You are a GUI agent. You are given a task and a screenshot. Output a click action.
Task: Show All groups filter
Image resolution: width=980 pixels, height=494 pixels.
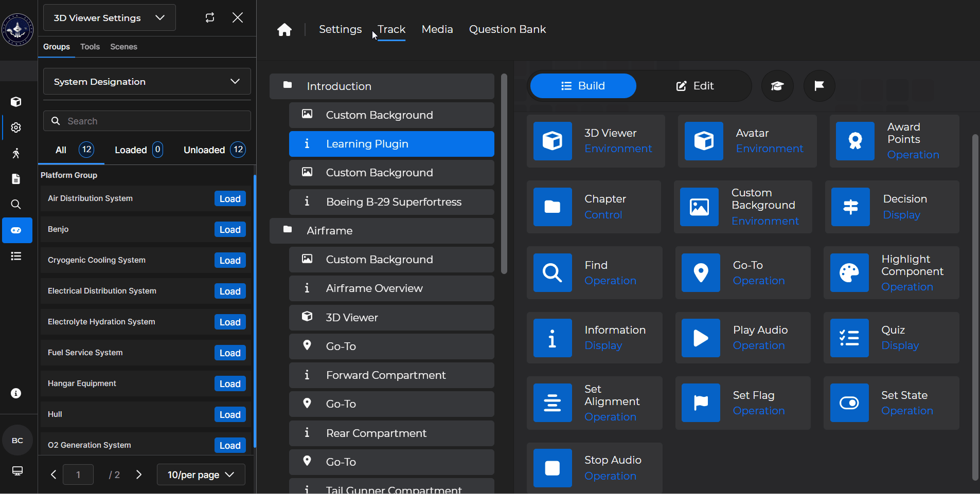click(x=72, y=150)
